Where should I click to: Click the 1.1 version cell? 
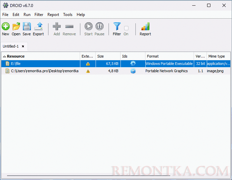pyautogui.click(x=200, y=71)
